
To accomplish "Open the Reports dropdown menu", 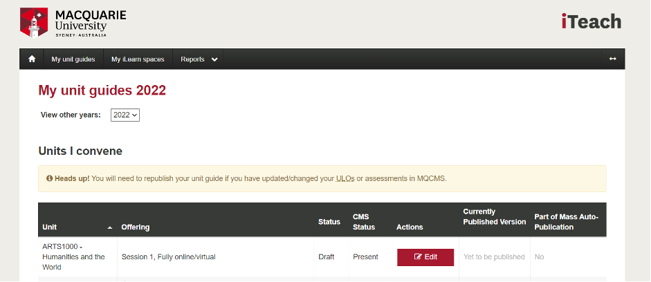I will tap(199, 59).
